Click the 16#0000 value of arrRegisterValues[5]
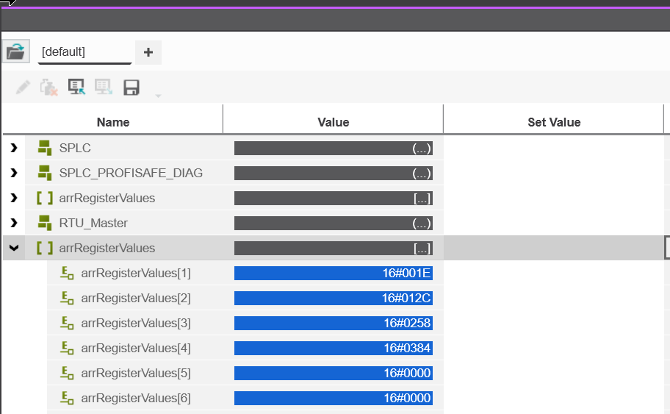 [x=334, y=373]
